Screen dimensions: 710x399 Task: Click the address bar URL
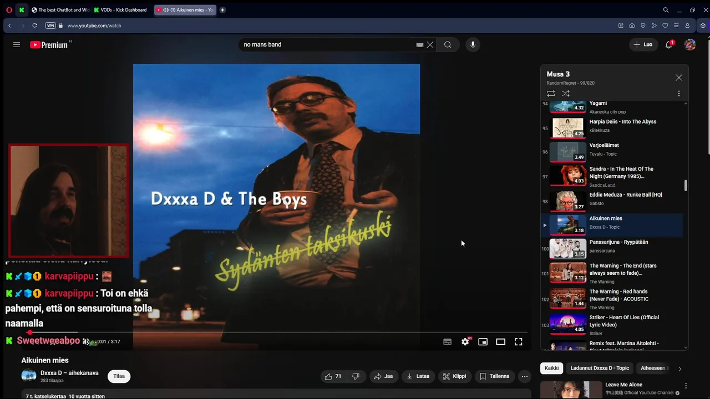pos(94,25)
